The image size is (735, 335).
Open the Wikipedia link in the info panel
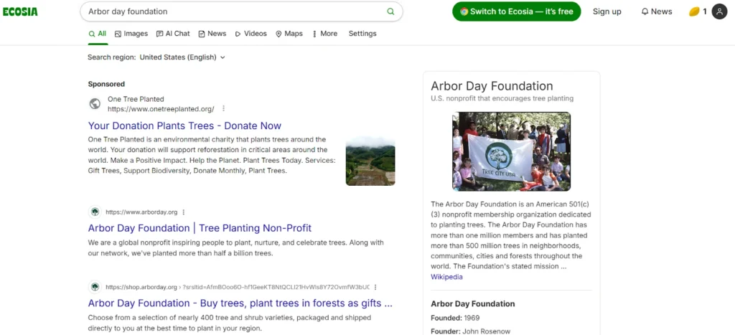[x=446, y=277]
